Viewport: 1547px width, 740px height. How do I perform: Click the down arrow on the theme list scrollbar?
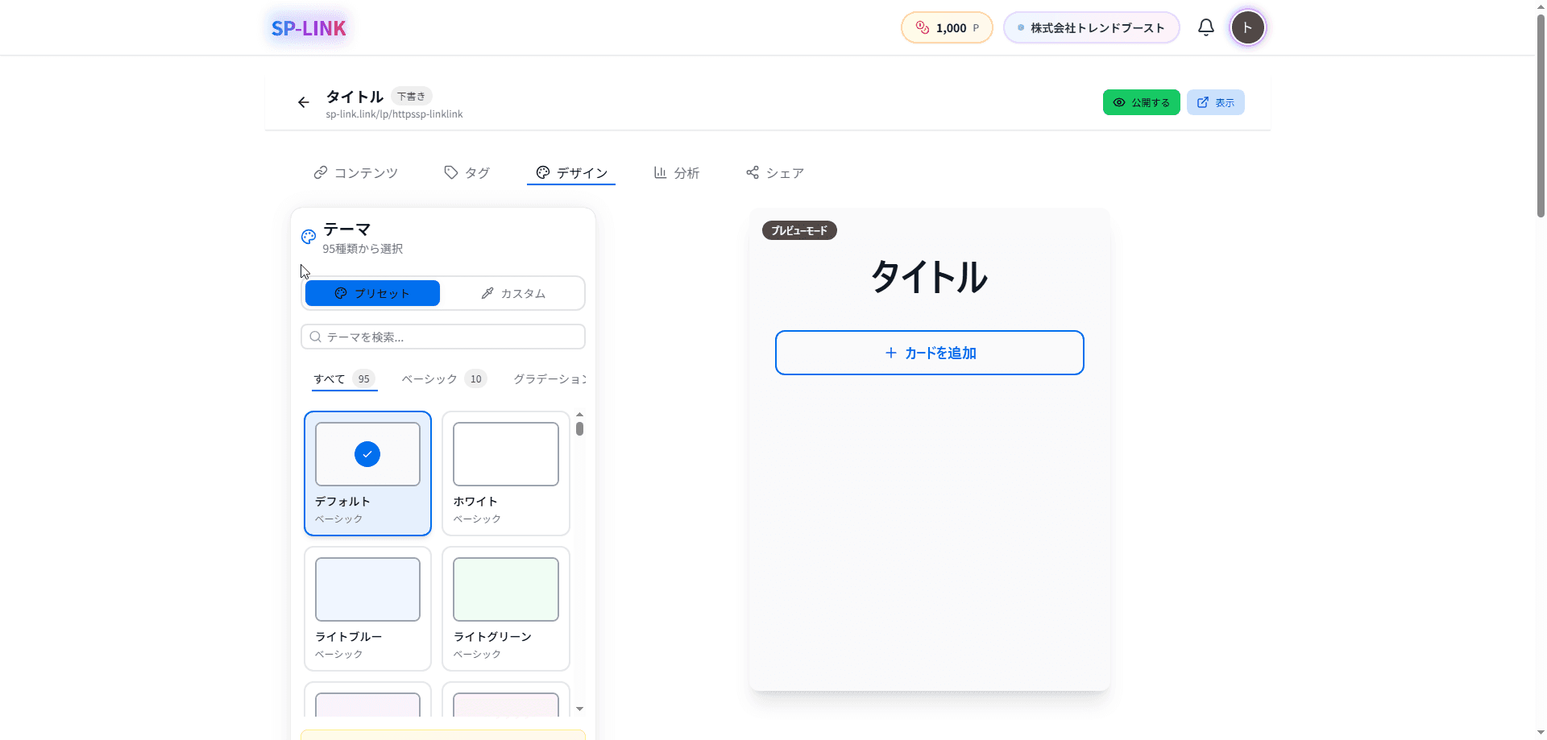(579, 708)
